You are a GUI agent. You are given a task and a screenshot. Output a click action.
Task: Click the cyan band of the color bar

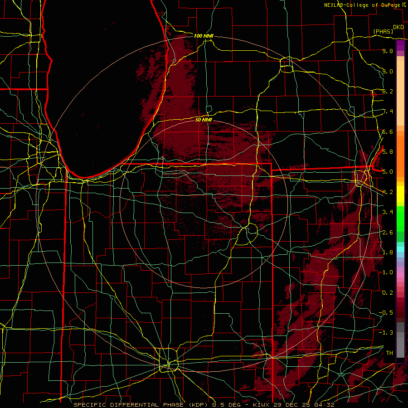400,249
